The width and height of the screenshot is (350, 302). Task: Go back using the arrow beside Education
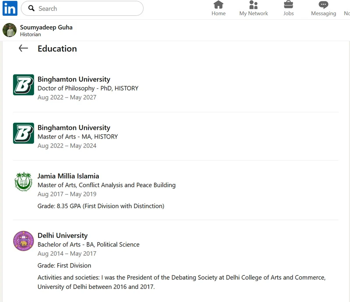click(x=23, y=48)
